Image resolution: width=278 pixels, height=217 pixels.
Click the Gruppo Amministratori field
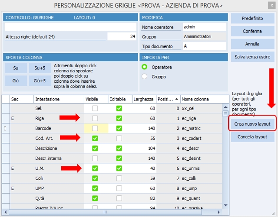click(x=205, y=36)
